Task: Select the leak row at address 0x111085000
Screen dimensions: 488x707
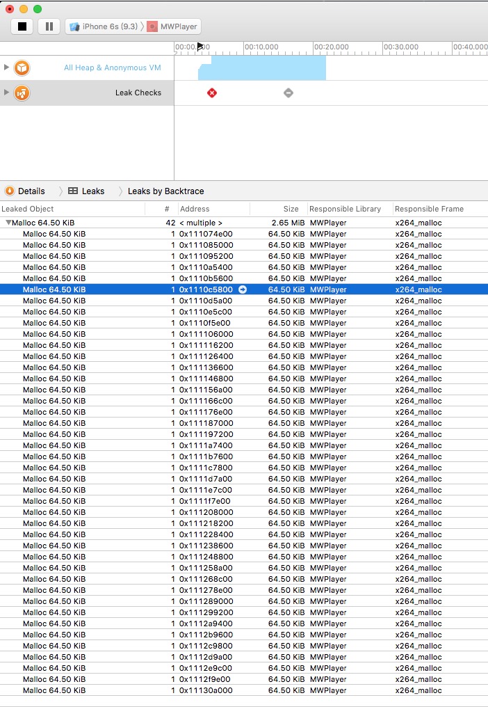Action: click(244, 245)
